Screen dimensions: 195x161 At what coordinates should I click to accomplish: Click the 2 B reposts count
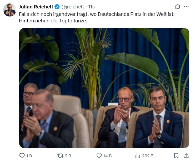[68, 156]
